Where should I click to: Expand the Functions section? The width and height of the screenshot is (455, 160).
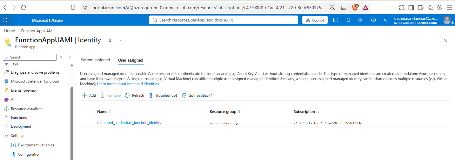pos(19,118)
